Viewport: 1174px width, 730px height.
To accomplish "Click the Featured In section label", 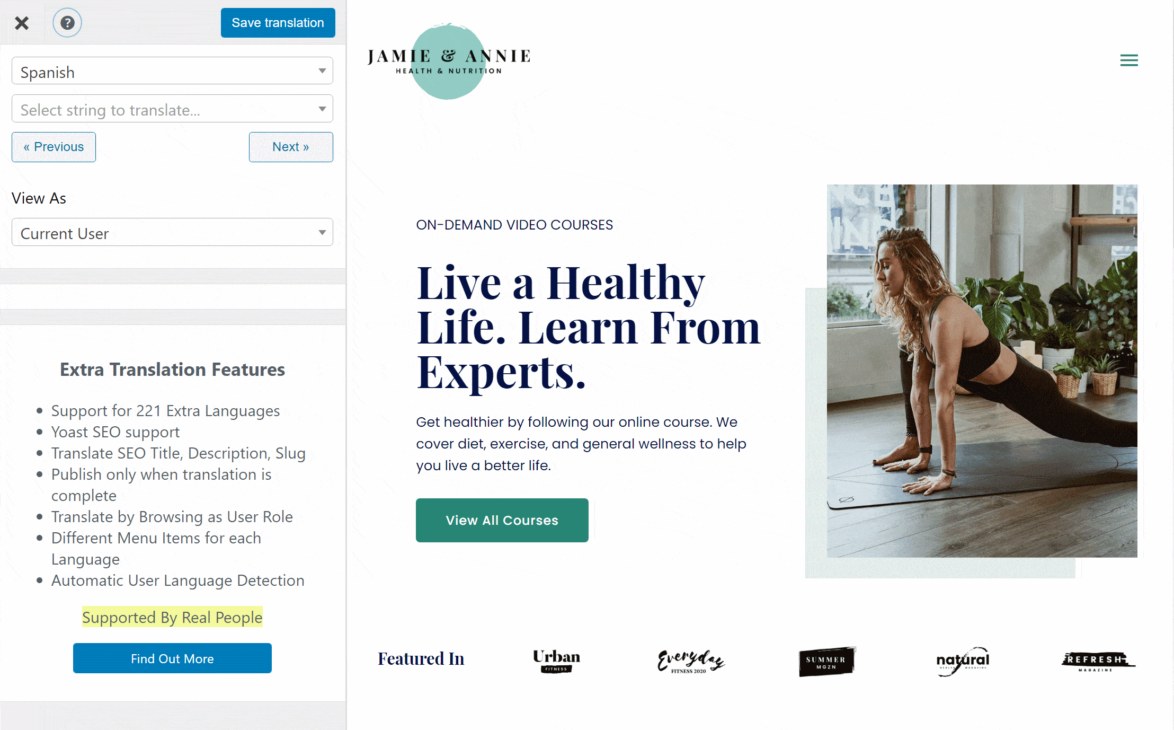I will point(420,658).
